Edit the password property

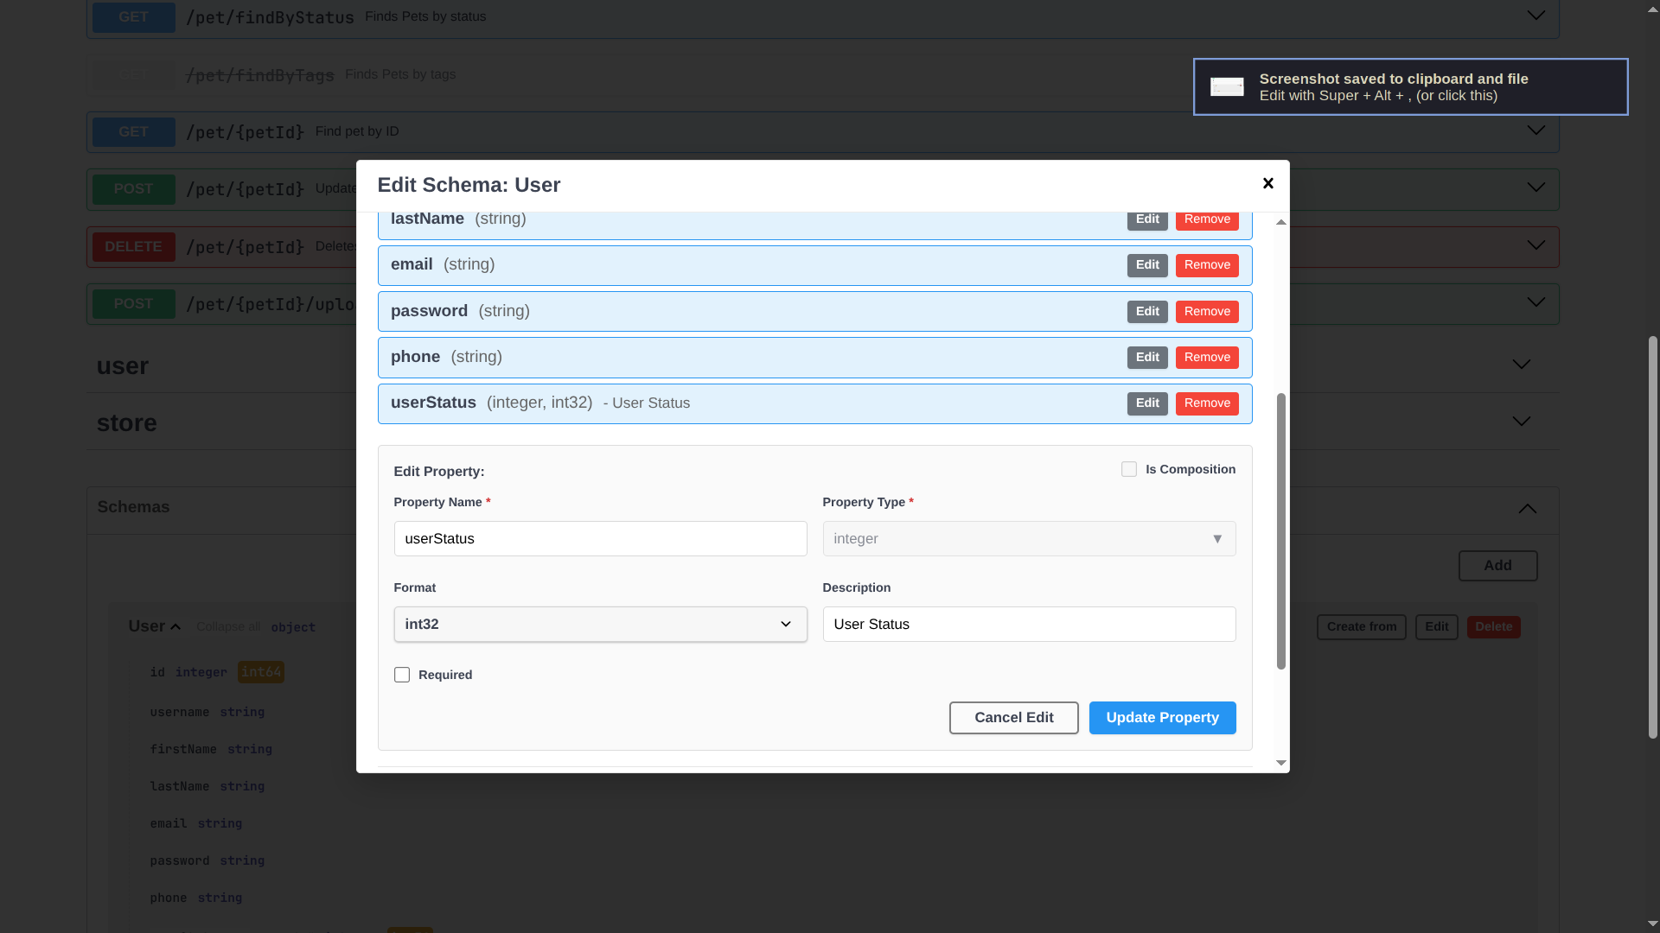(x=1147, y=312)
